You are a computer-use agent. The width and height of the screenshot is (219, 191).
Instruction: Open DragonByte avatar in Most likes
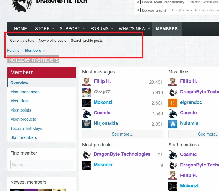point(173,92)
